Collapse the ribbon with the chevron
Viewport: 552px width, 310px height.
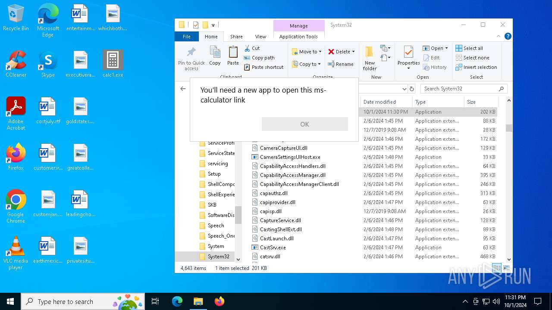pyautogui.click(x=499, y=37)
